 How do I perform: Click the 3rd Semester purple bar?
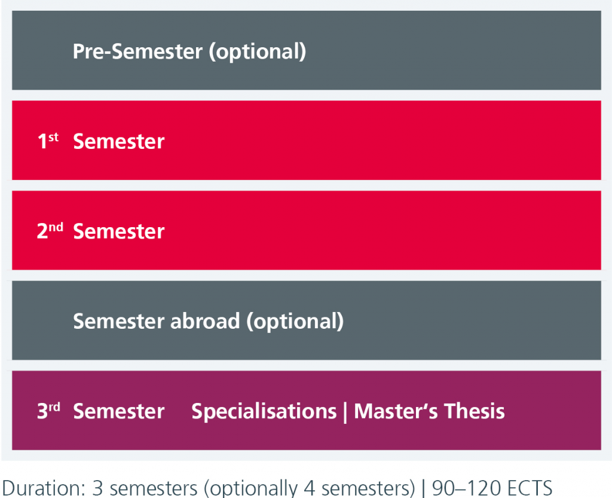point(307,411)
